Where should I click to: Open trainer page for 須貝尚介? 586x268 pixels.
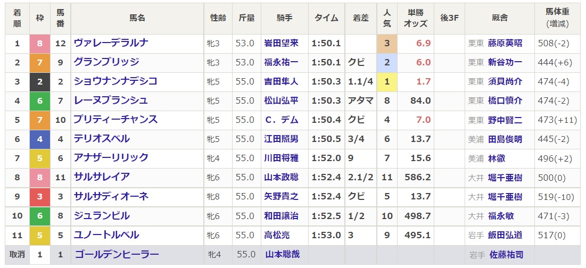tap(505, 81)
